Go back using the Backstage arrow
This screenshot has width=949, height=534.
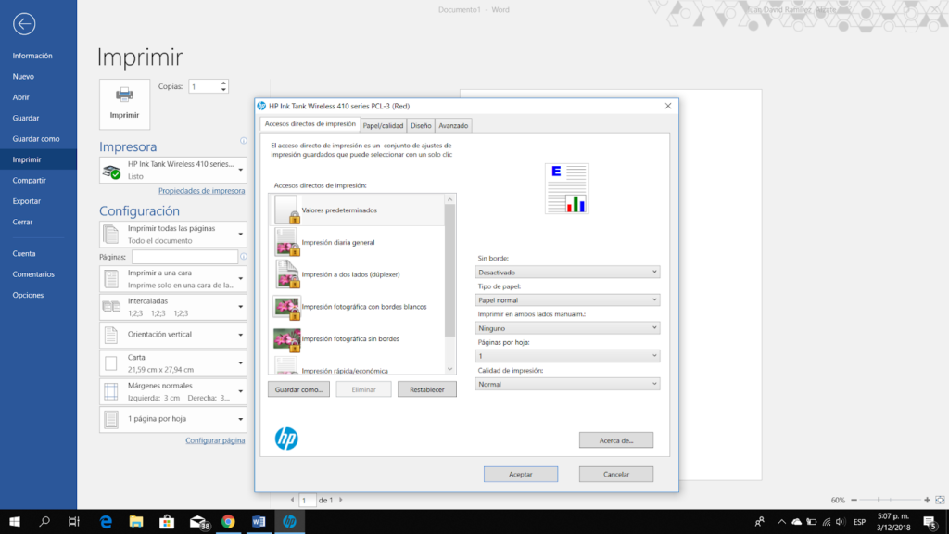(24, 24)
